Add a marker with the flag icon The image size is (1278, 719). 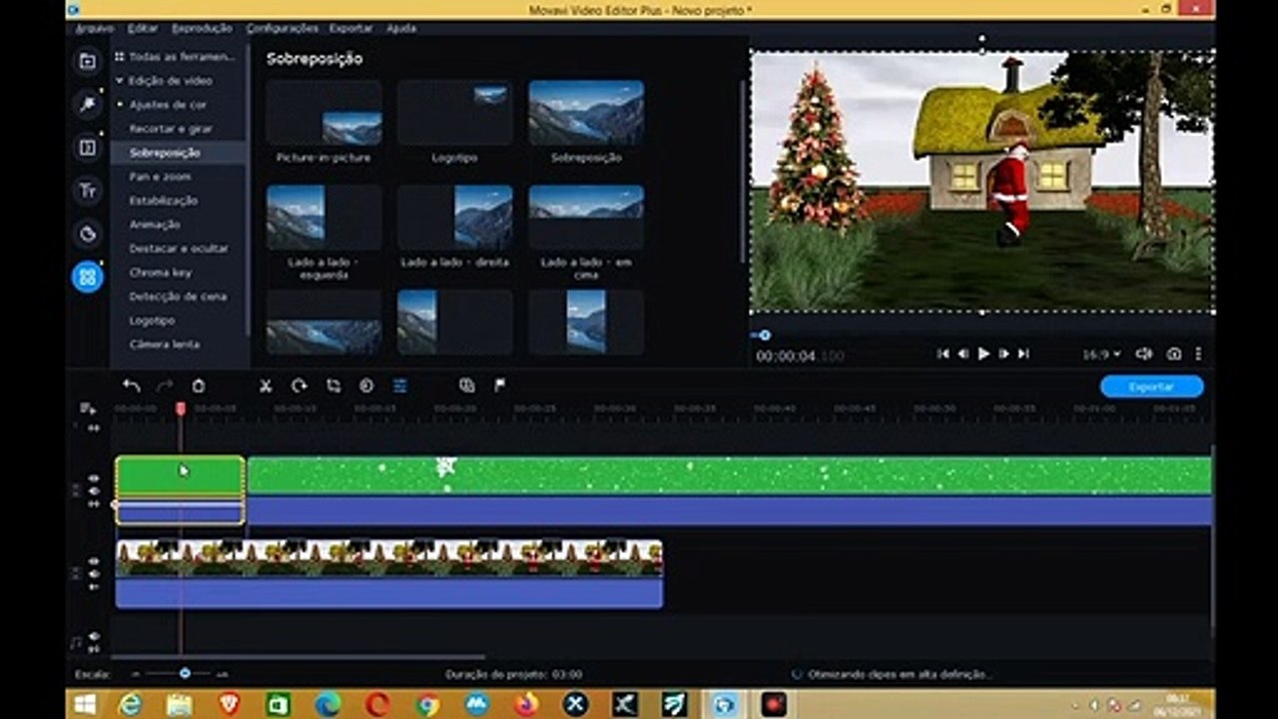coord(499,385)
